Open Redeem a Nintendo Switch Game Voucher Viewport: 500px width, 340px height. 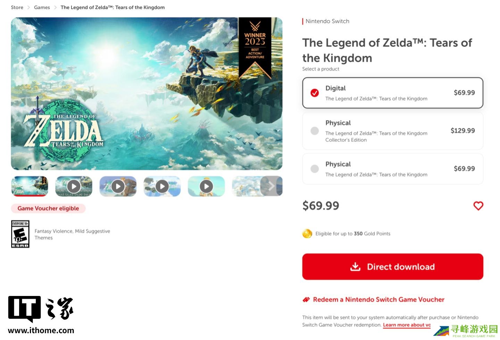(378, 299)
